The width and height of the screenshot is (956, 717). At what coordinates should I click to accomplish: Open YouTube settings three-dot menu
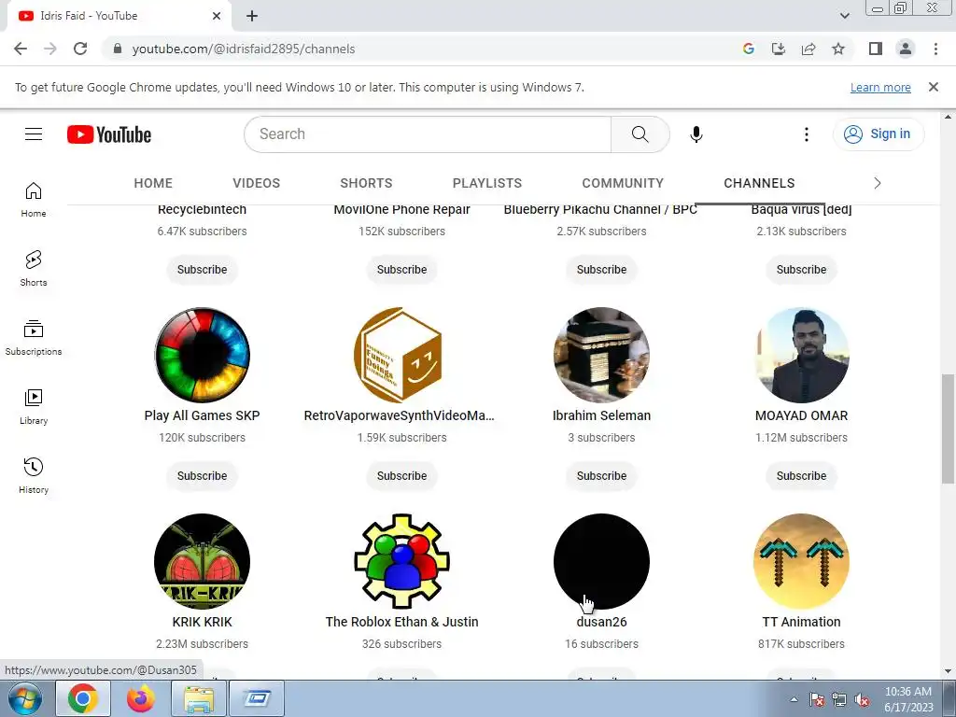point(806,134)
